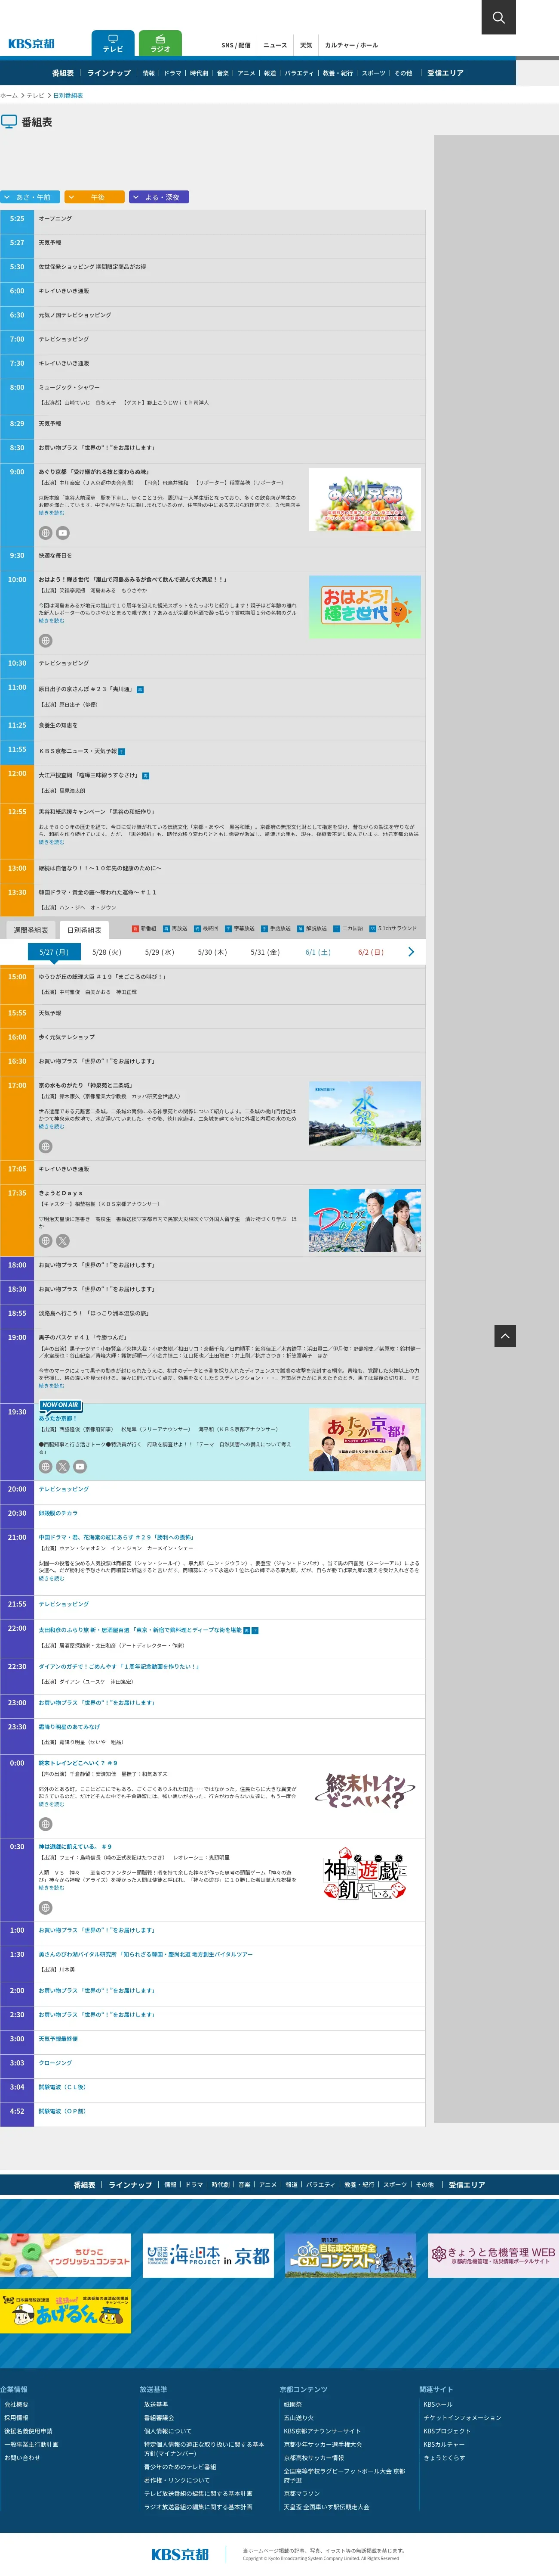Open 海と日本 PROJECT in 京都 banner

click(208, 2255)
